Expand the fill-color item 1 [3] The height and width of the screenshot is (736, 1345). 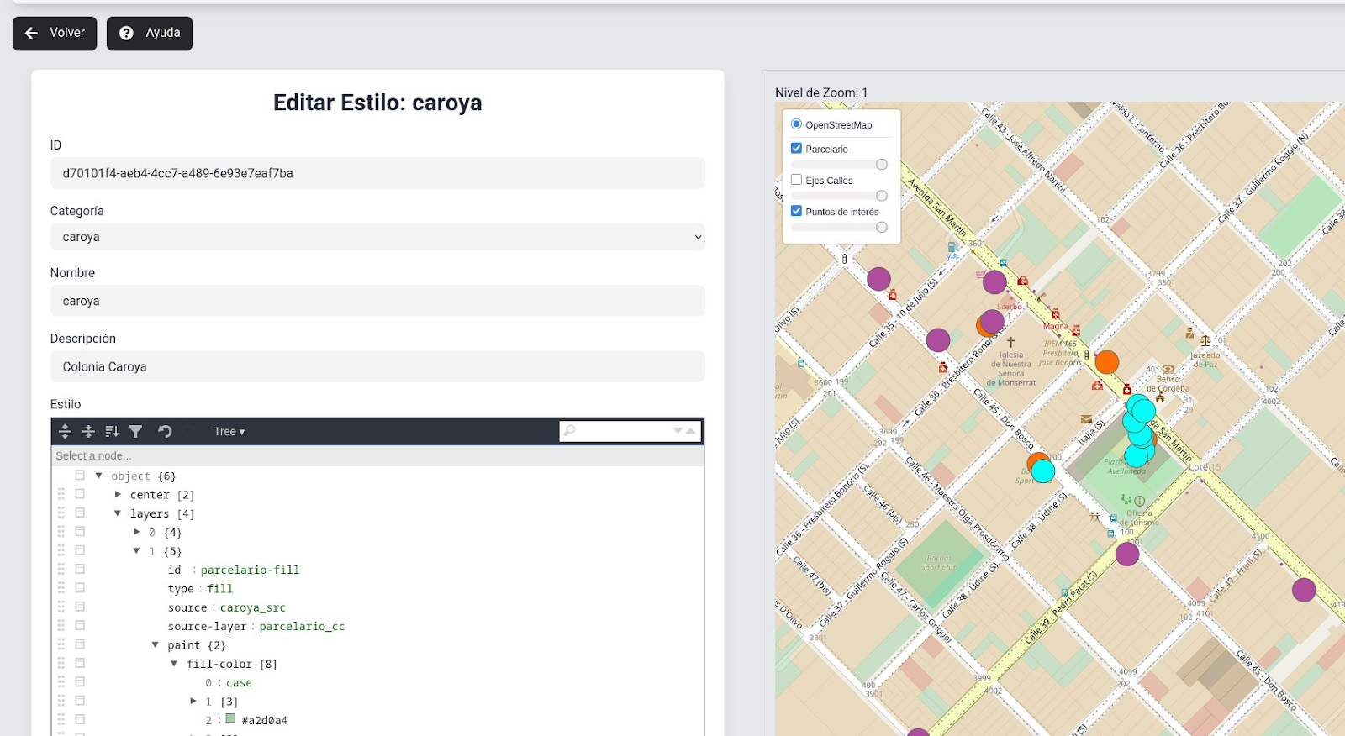[x=193, y=701]
